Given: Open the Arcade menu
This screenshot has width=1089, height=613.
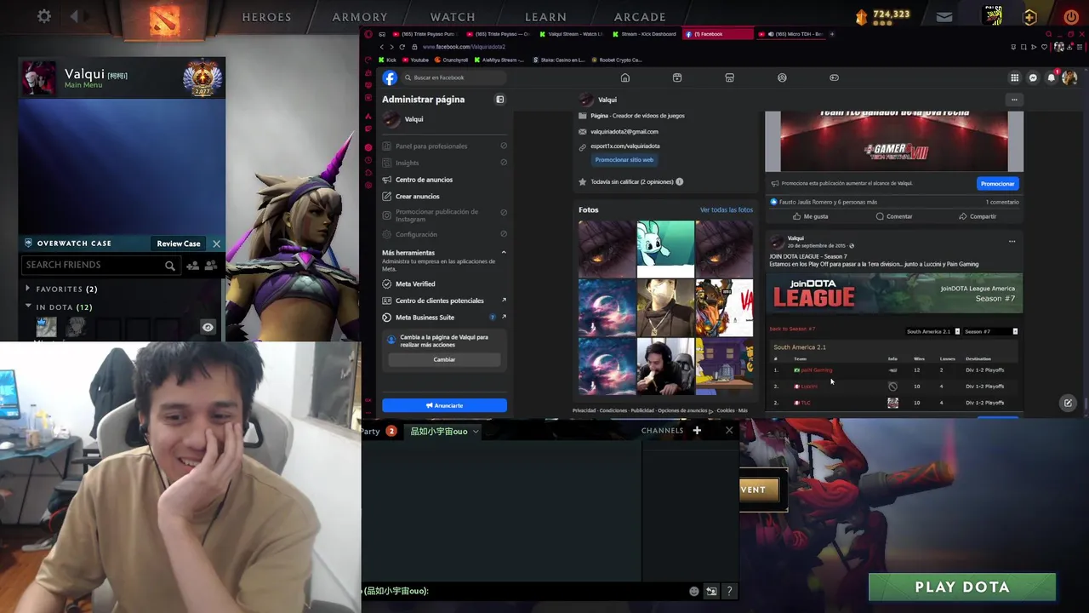Looking at the screenshot, I should click(x=640, y=17).
